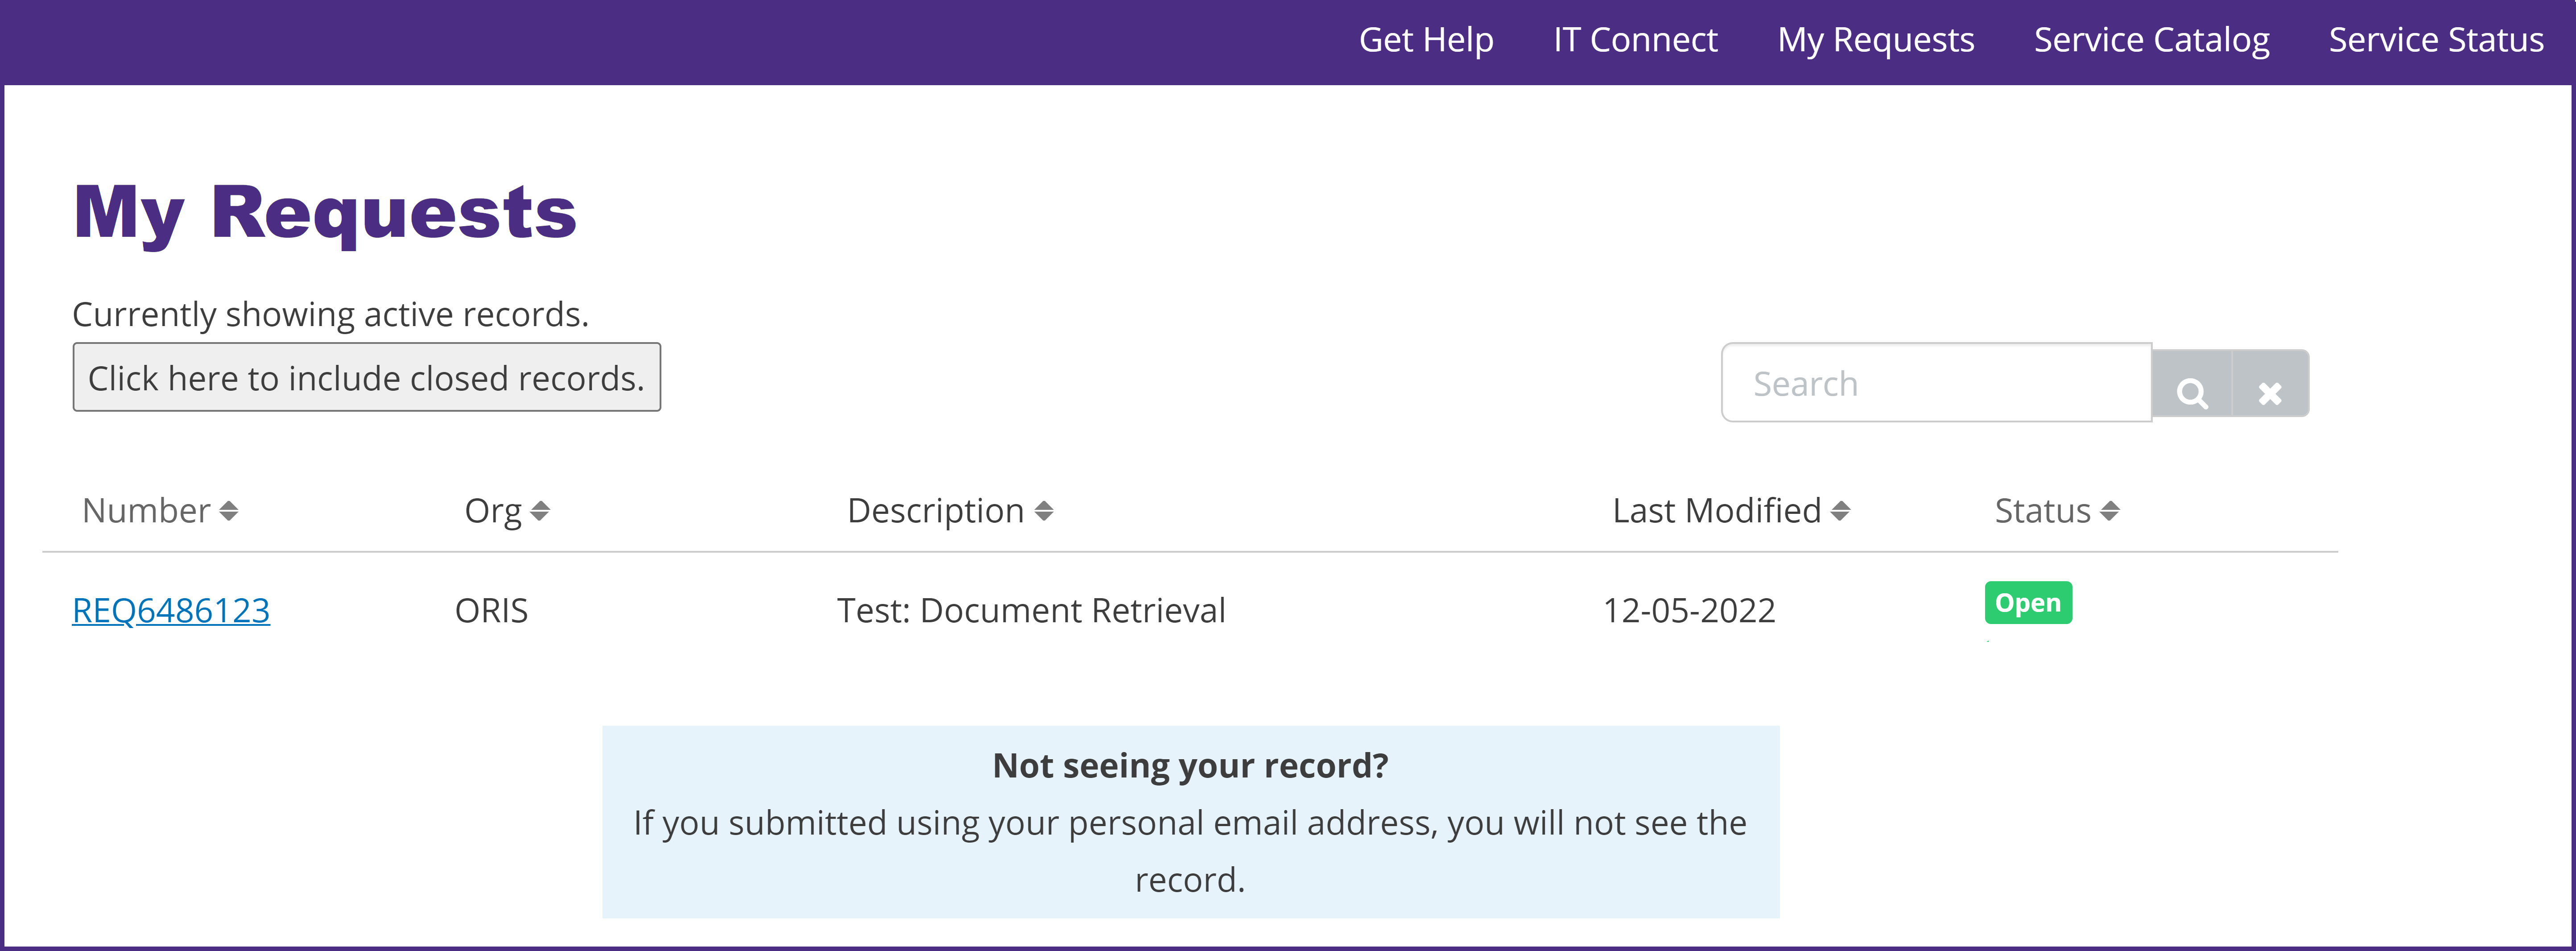
Task: Open Get Help in the top navigation
Action: pyautogui.click(x=1426, y=40)
